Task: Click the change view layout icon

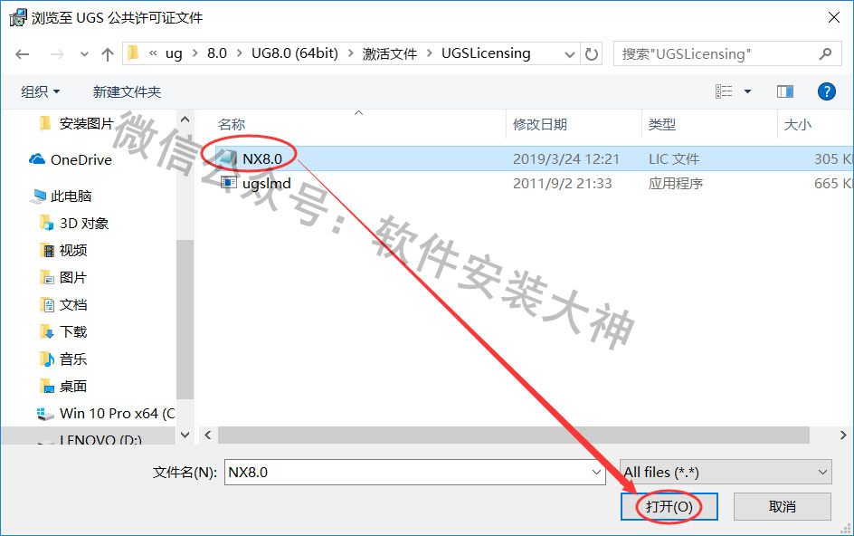Action: (x=724, y=91)
